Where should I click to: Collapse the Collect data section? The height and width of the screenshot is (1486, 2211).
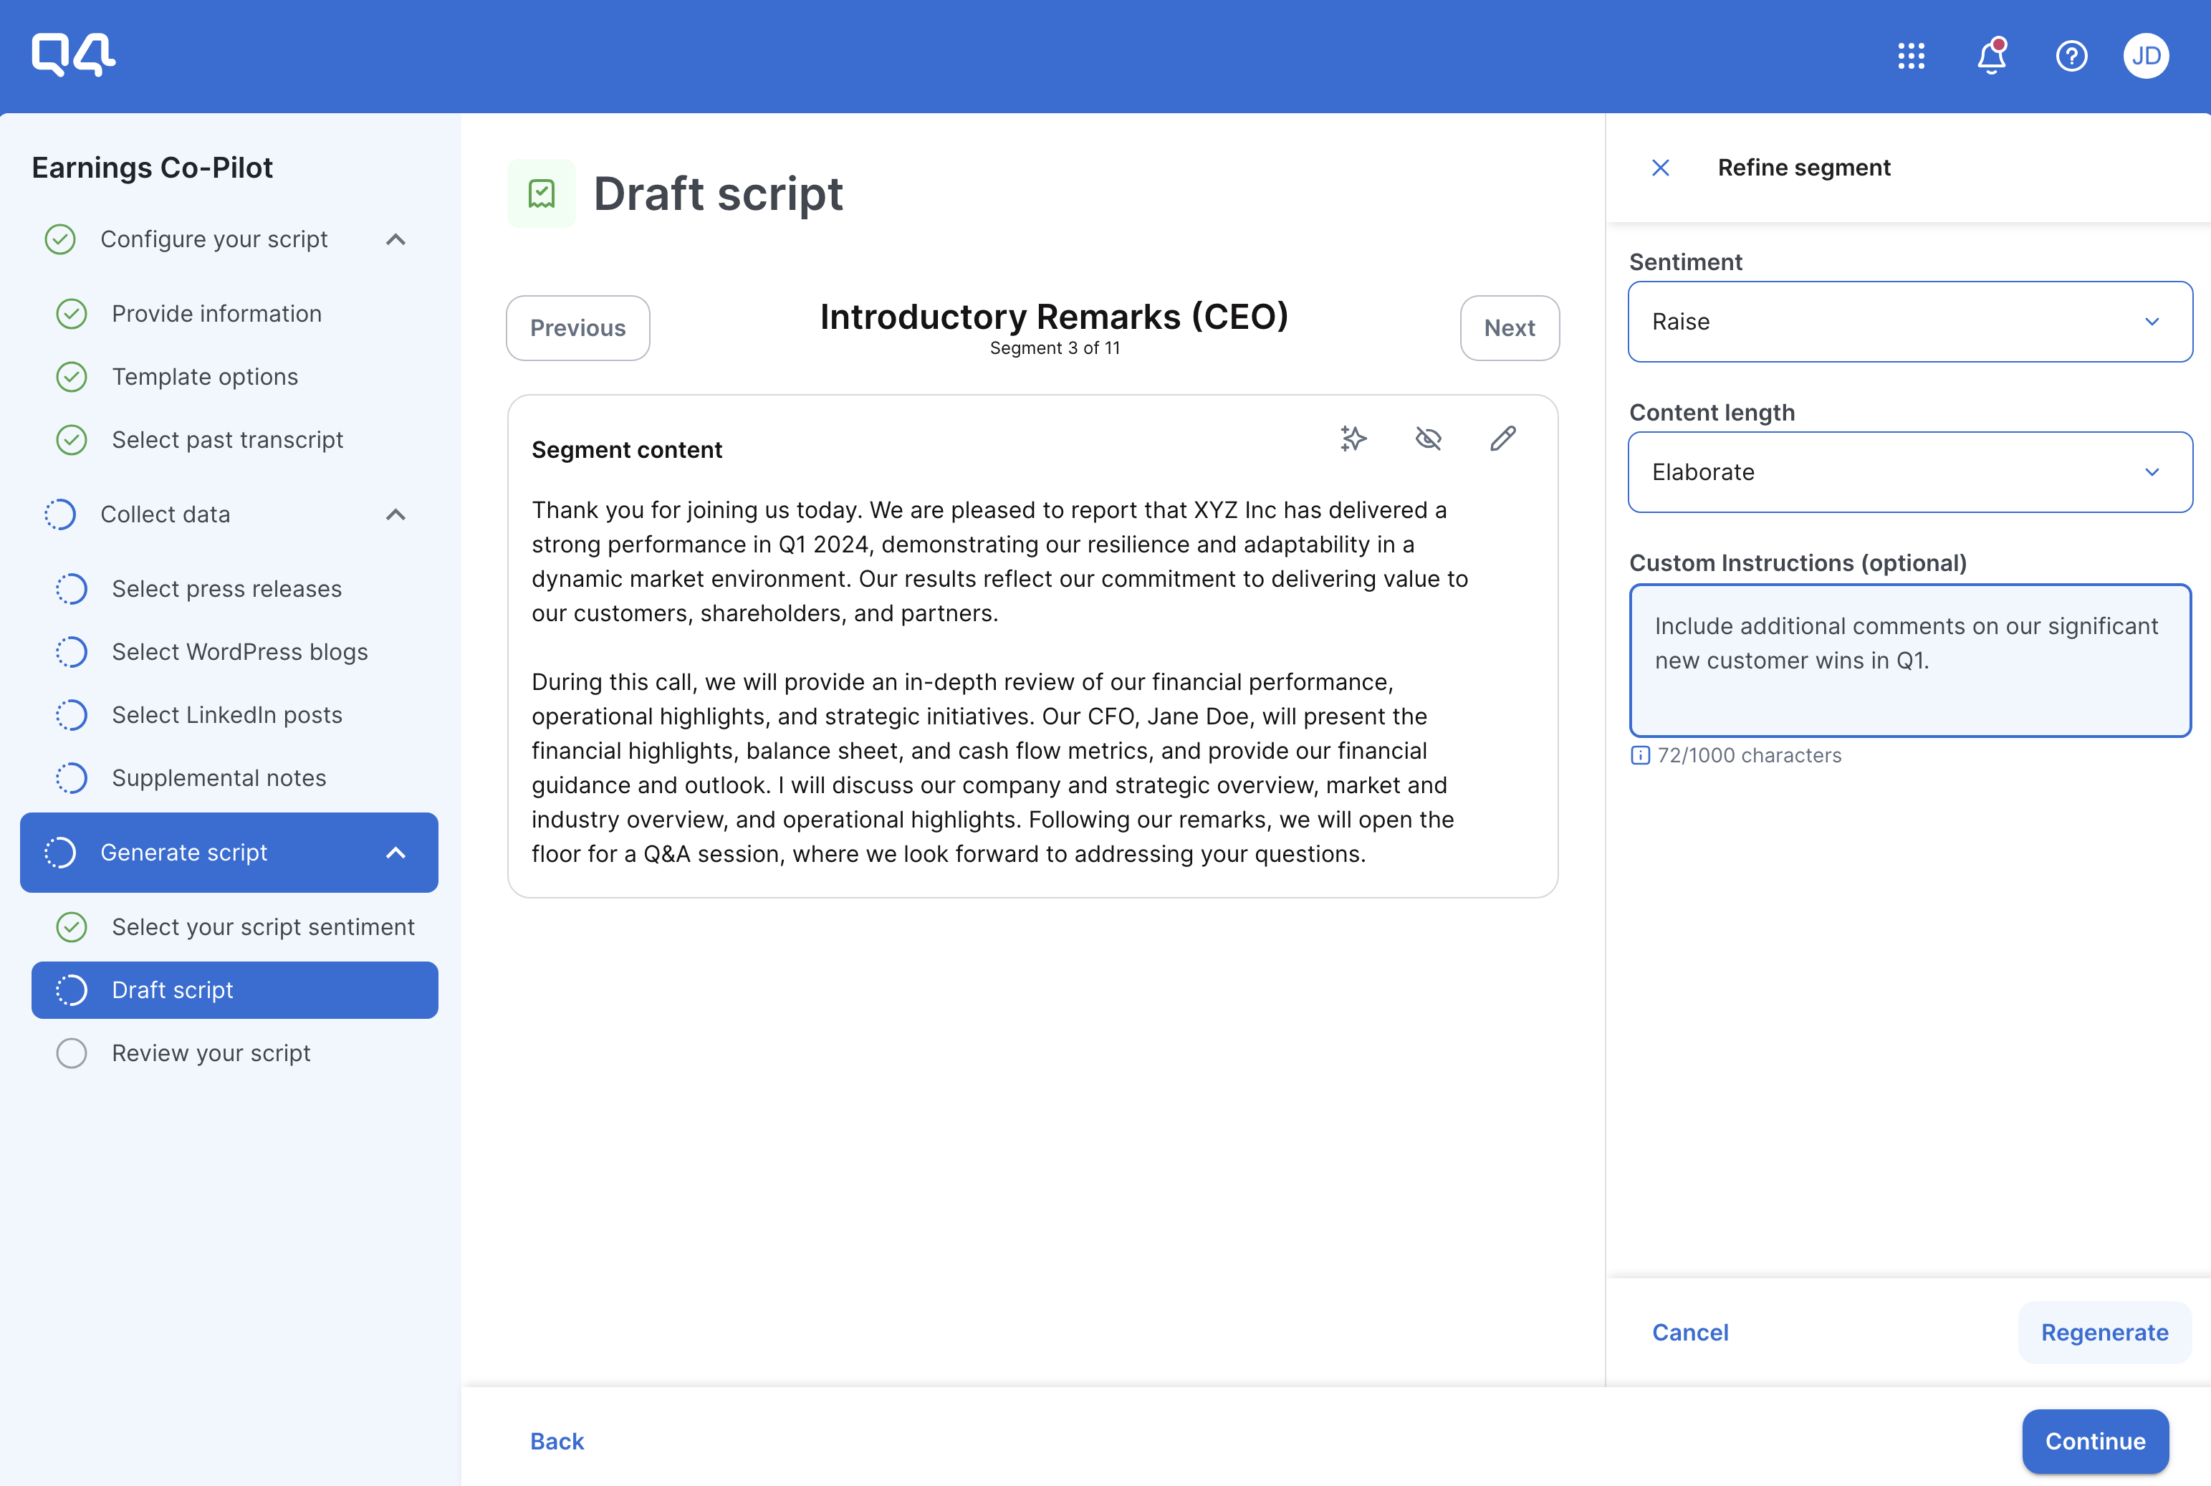tap(396, 514)
